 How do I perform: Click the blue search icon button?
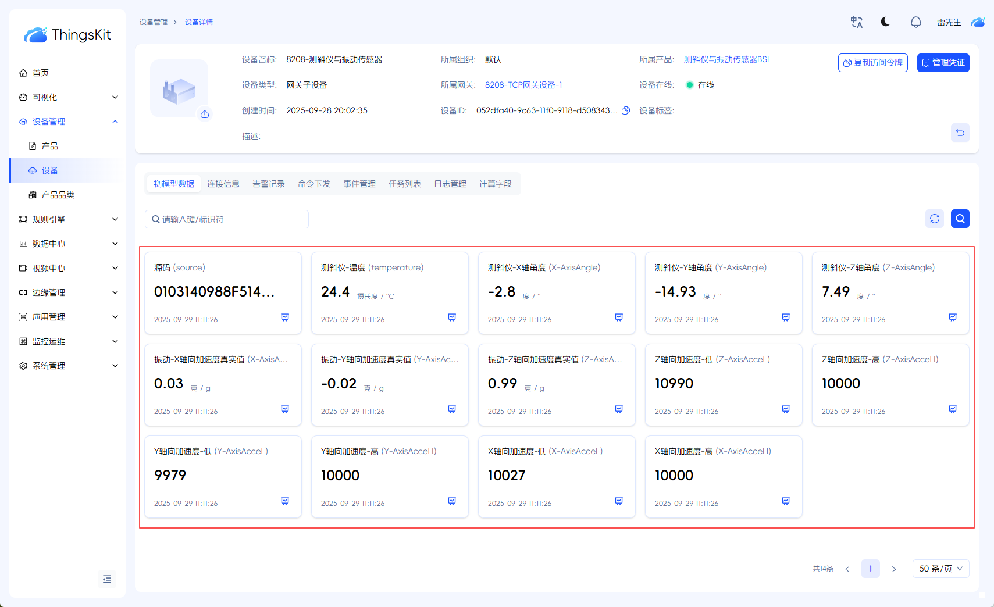(x=960, y=219)
